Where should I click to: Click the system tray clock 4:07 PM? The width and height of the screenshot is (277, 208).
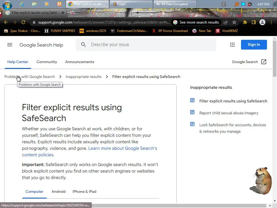click(x=263, y=4)
